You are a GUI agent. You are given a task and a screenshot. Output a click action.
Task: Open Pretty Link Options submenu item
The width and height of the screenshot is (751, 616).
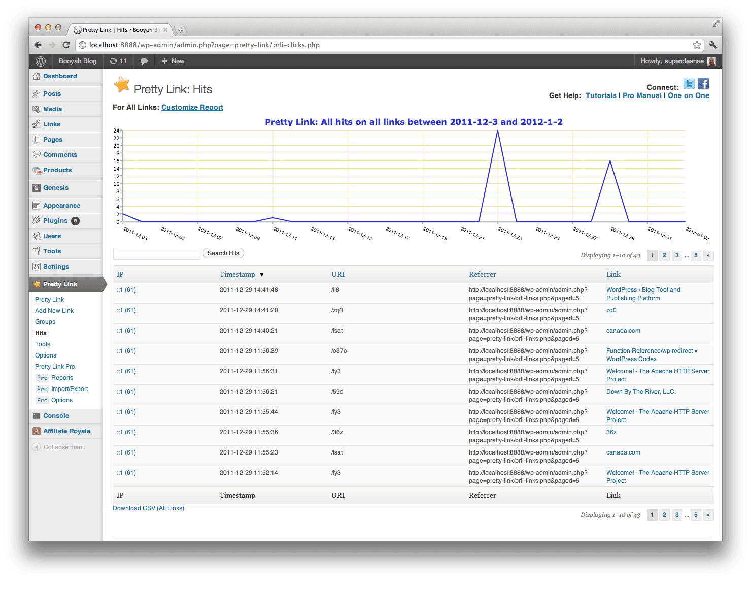(x=46, y=355)
